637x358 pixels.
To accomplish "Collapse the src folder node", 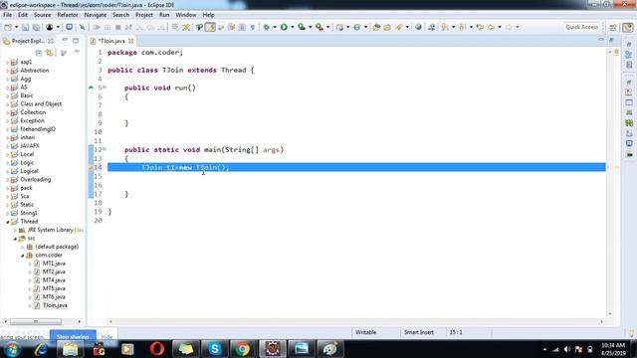I will [x=15, y=239].
